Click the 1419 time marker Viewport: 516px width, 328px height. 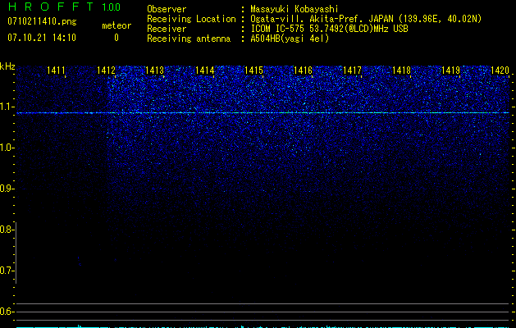tap(450, 71)
